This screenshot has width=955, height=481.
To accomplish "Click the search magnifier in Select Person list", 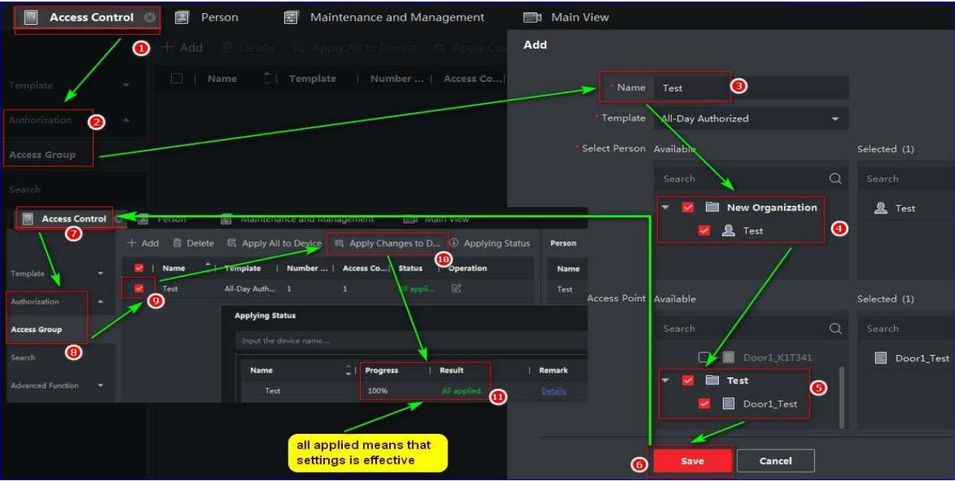I will point(835,179).
